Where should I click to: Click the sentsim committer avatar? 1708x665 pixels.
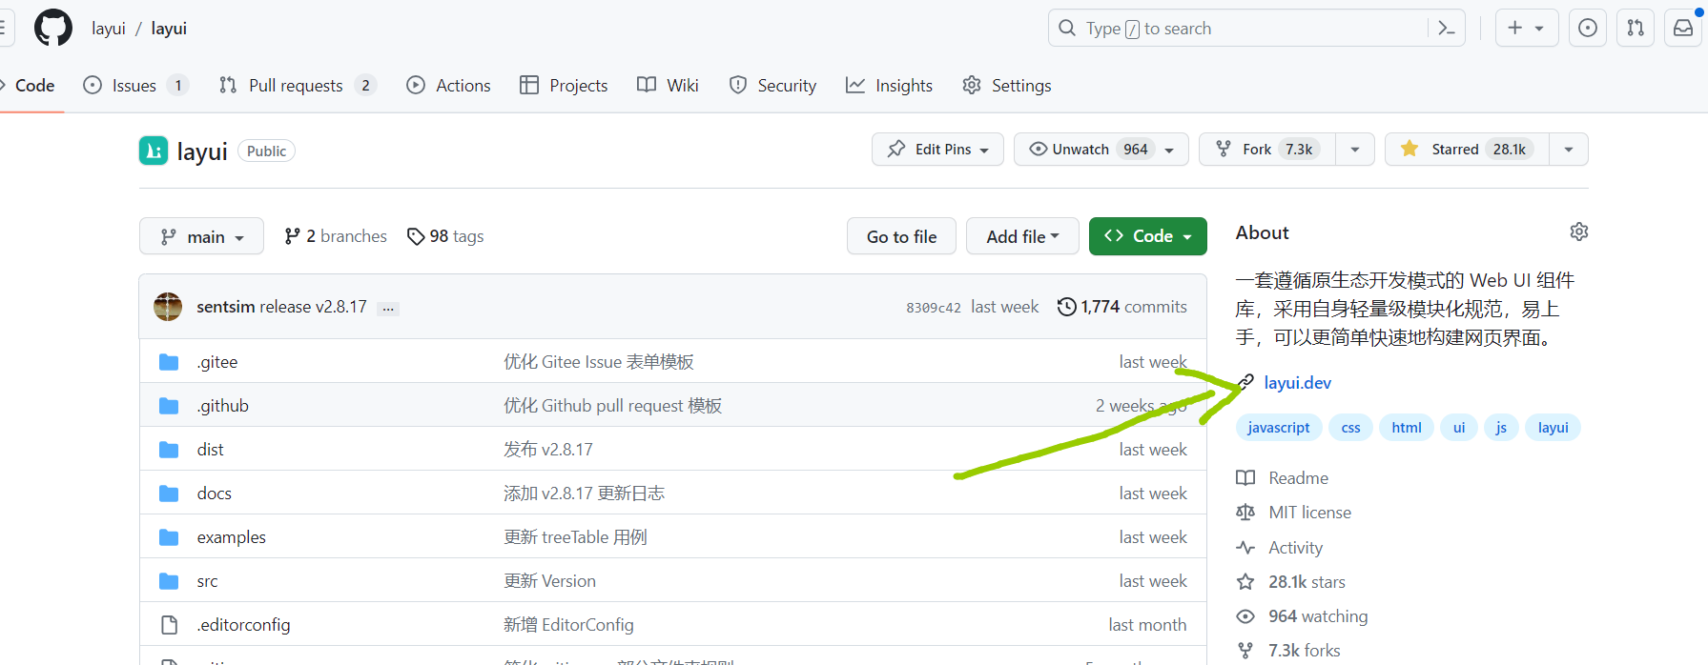pyautogui.click(x=168, y=307)
